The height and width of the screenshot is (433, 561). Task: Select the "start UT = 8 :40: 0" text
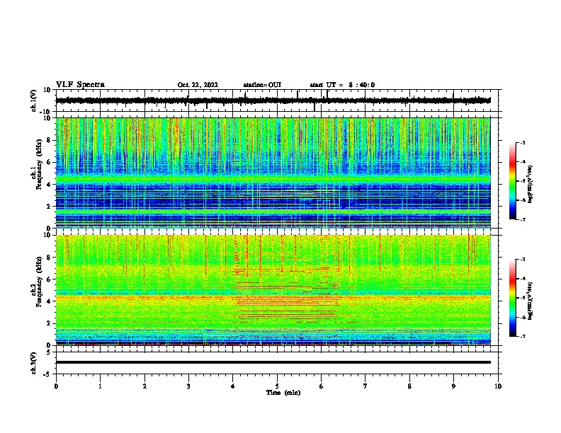342,85
